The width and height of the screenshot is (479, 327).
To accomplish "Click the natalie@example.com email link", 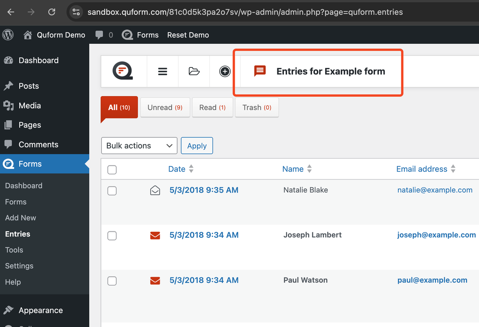I will click(435, 190).
